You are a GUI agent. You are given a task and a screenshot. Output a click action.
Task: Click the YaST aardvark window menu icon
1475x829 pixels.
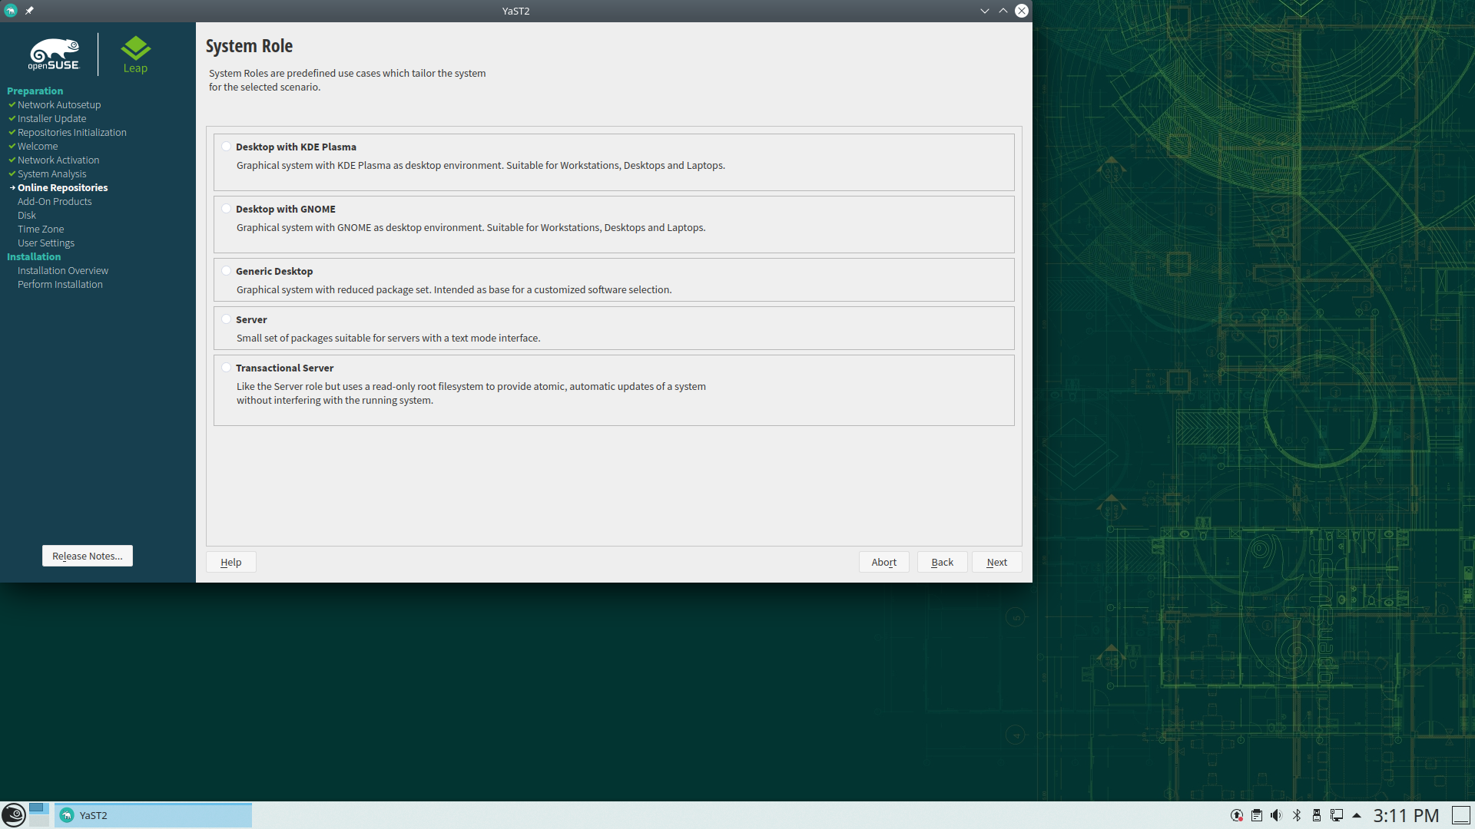point(11,11)
